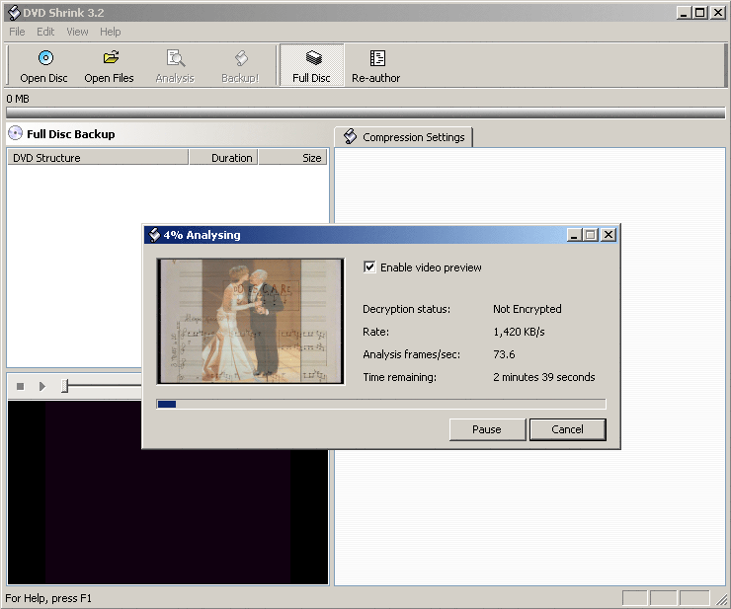Cancel the analysis
The height and width of the screenshot is (609, 731).
[568, 429]
